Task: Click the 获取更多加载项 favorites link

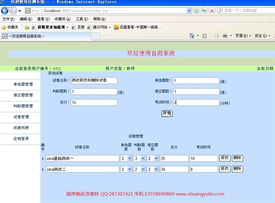Action: [50, 27]
